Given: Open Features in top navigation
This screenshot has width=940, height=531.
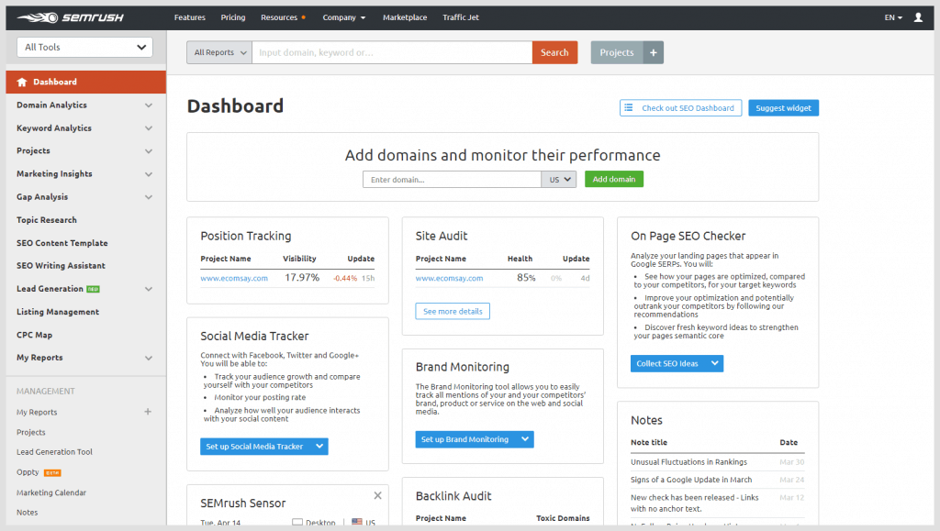Looking at the screenshot, I should click(x=189, y=17).
